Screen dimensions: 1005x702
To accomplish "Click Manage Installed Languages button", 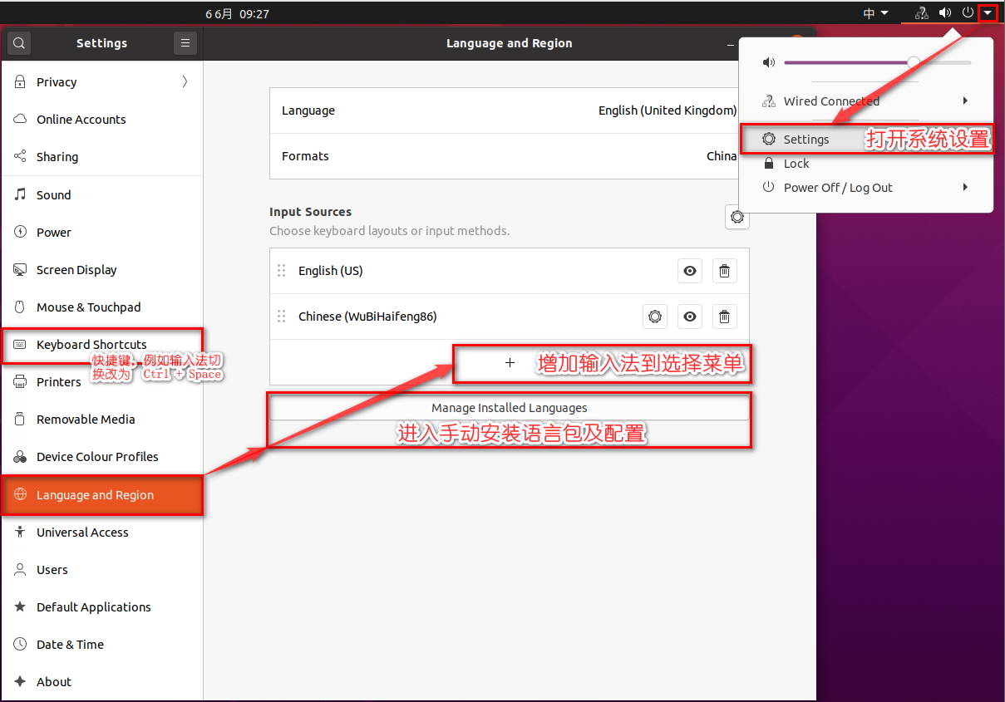I will pyautogui.click(x=509, y=408).
